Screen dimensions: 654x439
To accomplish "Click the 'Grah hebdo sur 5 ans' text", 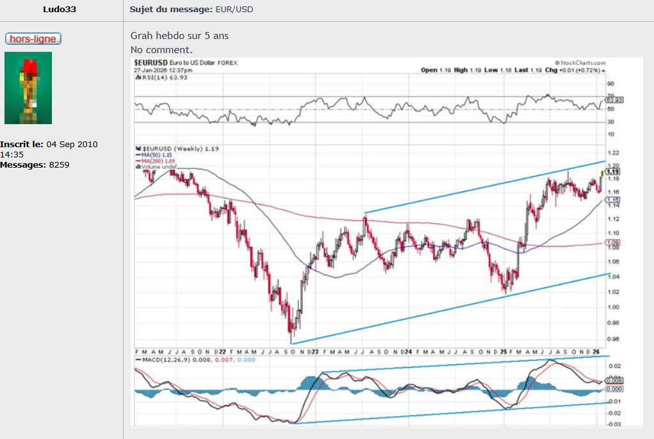I will point(179,36).
